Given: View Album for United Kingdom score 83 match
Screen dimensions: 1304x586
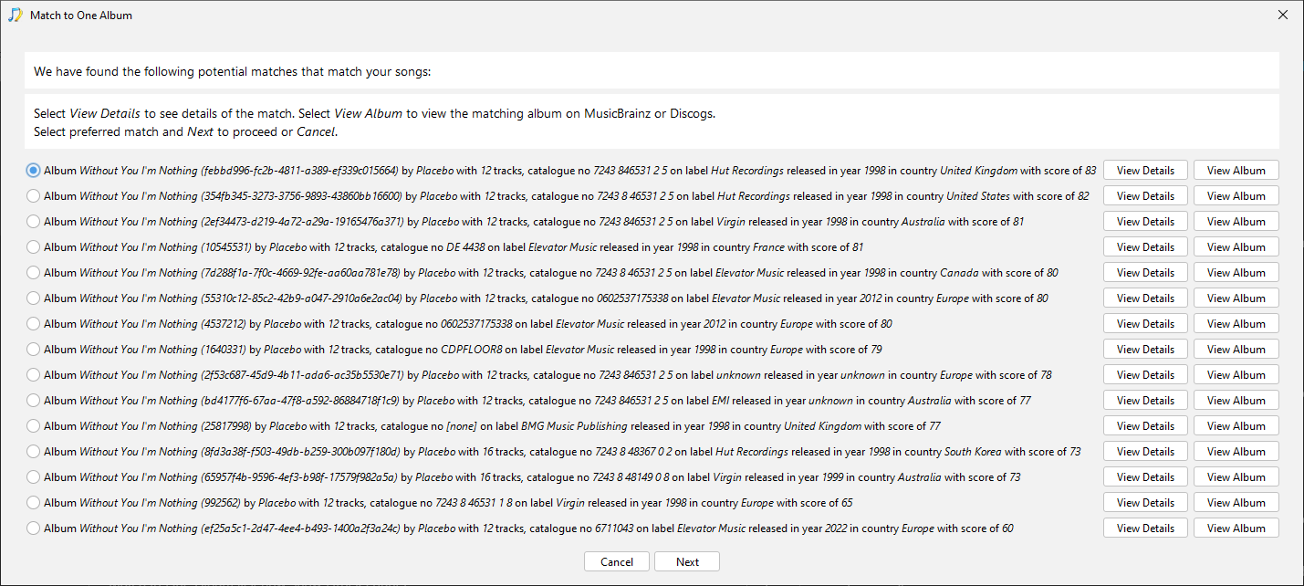Looking at the screenshot, I should click(x=1236, y=171).
